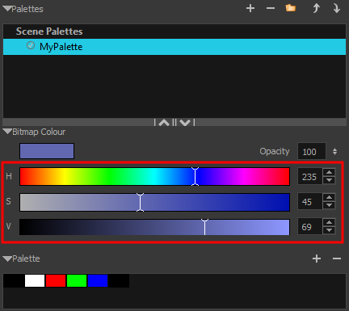The width and height of the screenshot is (349, 311).
Task: Toggle the MyPalette check mark icon
Action: pos(31,45)
